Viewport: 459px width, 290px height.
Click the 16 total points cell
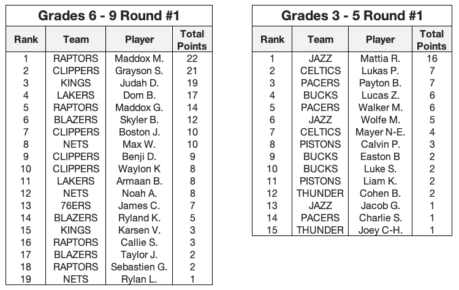tap(432, 59)
